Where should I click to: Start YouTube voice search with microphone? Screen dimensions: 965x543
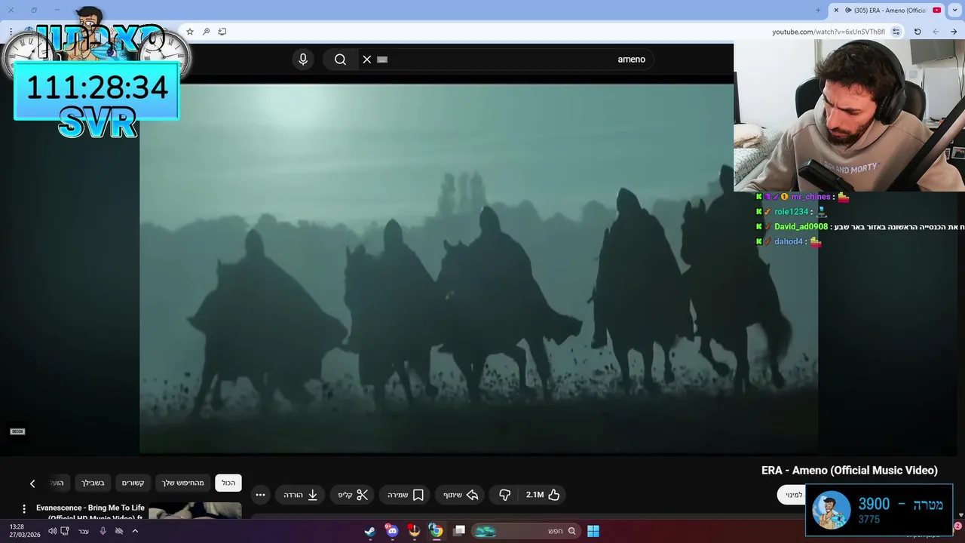pos(303,60)
